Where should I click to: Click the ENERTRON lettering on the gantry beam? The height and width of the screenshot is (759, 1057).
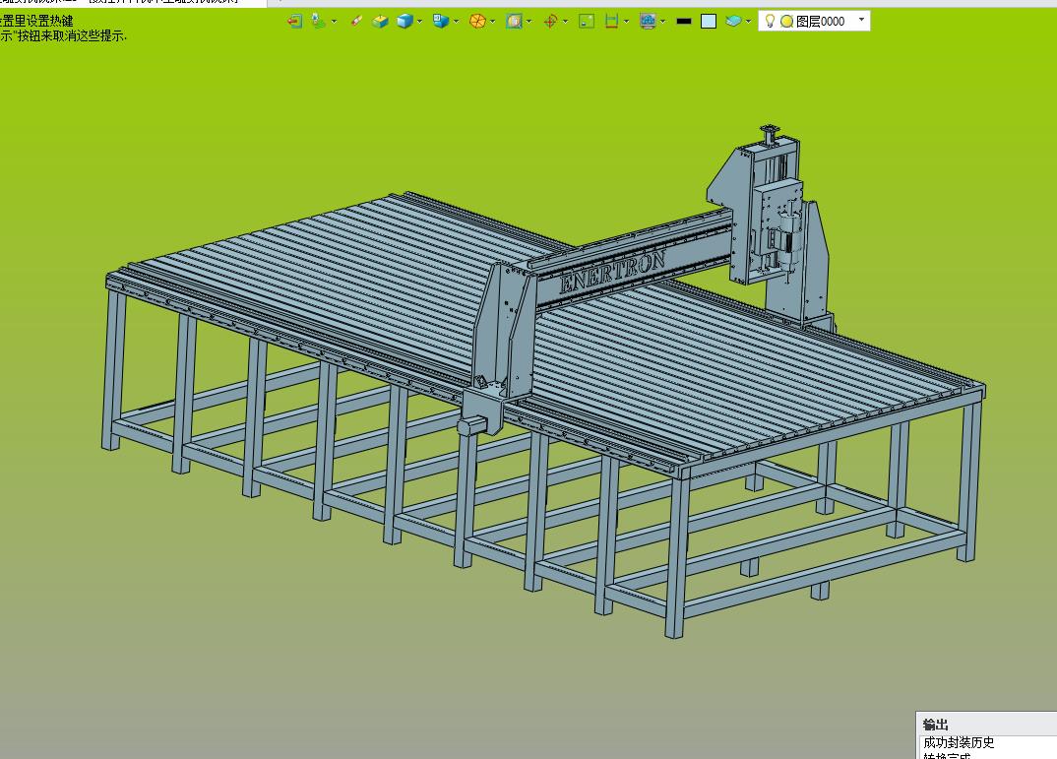613,271
